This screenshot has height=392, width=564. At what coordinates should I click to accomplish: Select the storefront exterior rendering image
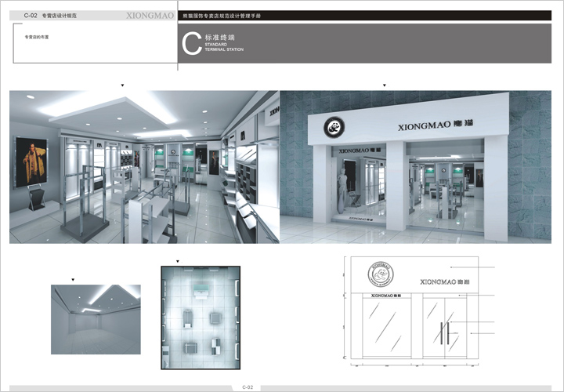click(x=415, y=167)
